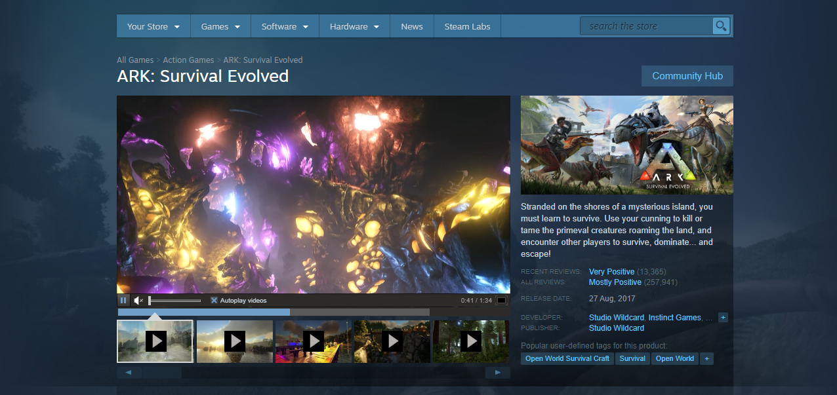Play the highlighted misty landscape video thumbnail
The width and height of the screenshot is (837, 395).
click(155, 341)
